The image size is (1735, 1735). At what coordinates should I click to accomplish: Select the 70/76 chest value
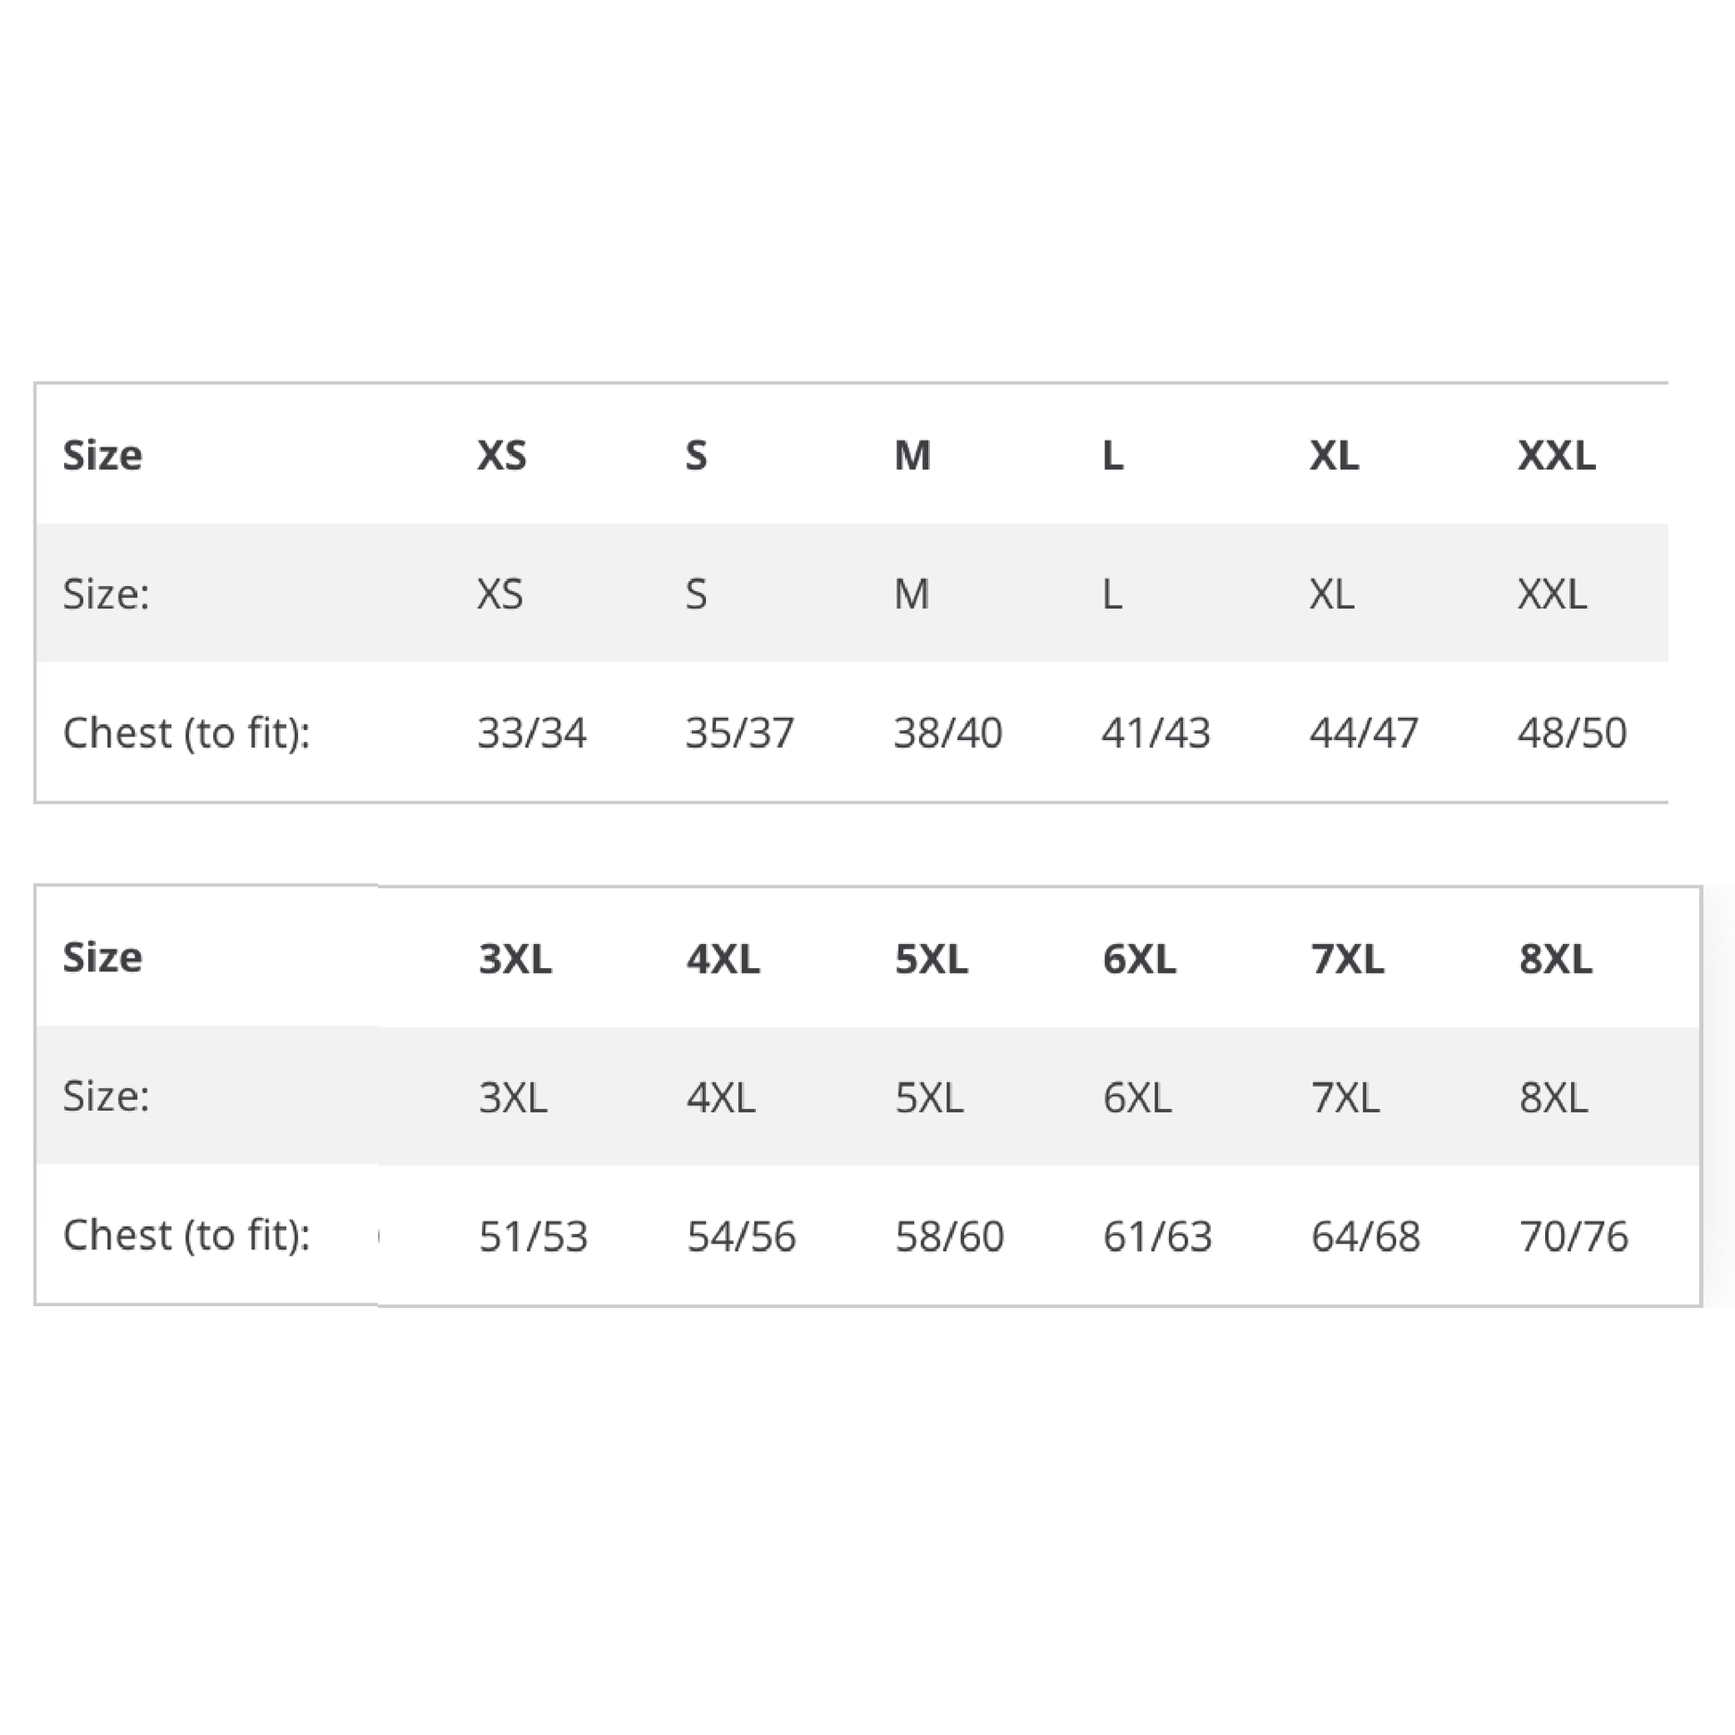click(1574, 1236)
